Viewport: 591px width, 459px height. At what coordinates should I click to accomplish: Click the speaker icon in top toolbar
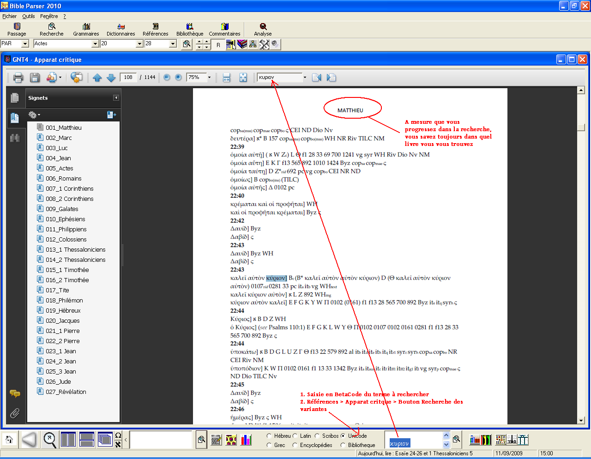275,44
